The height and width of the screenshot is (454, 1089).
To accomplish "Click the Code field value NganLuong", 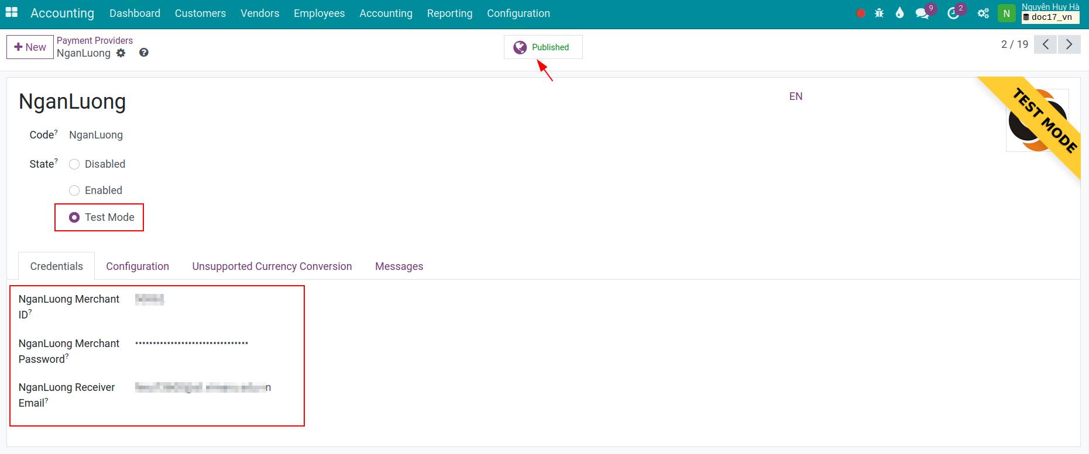I will 96,135.
